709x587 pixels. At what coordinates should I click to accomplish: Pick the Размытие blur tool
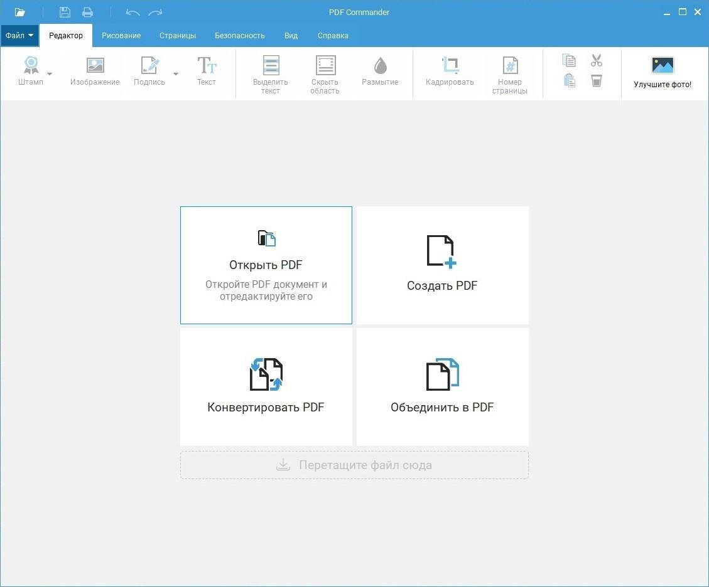[381, 71]
